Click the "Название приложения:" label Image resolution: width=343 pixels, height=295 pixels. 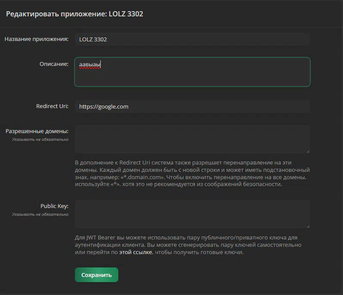click(x=37, y=39)
